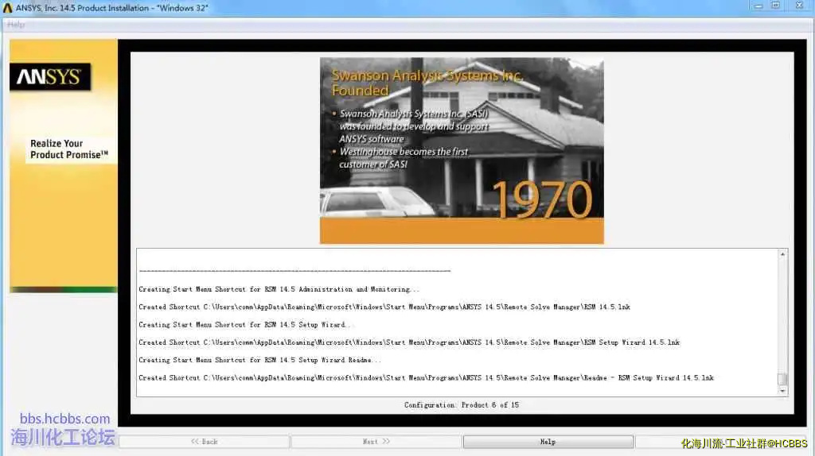Open the Help menu in the menu bar
Image resolution: width=815 pixels, height=456 pixels.
tap(16, 25)
